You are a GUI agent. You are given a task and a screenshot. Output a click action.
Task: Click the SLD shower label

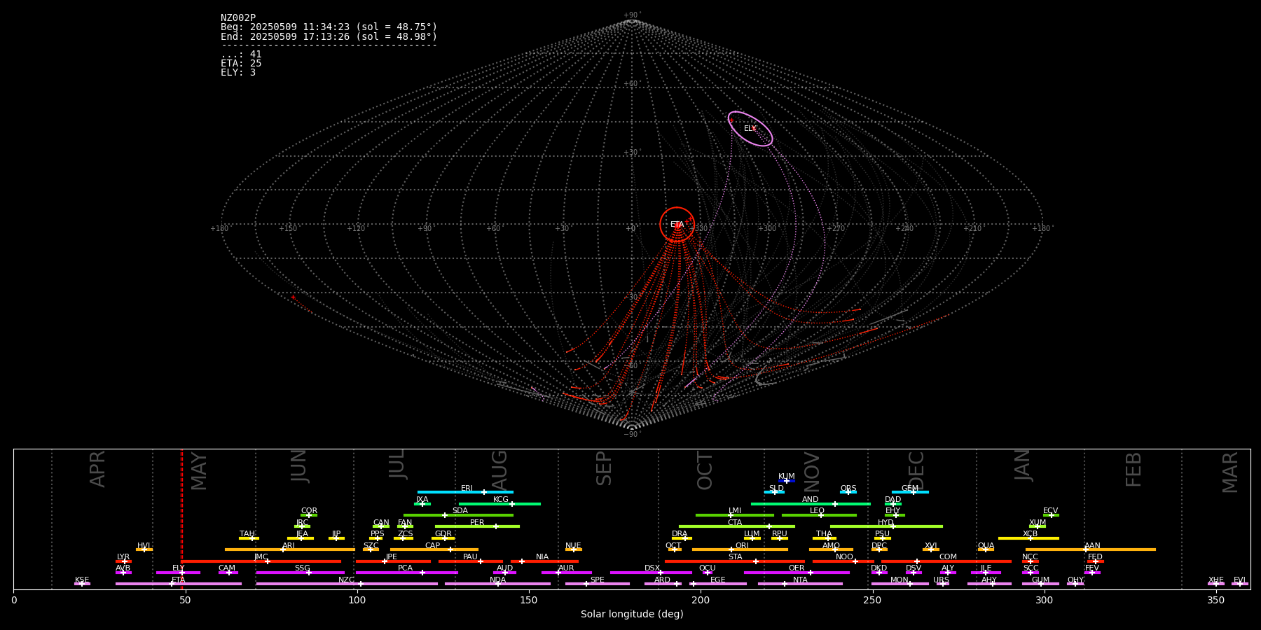[x=776, y=489]
